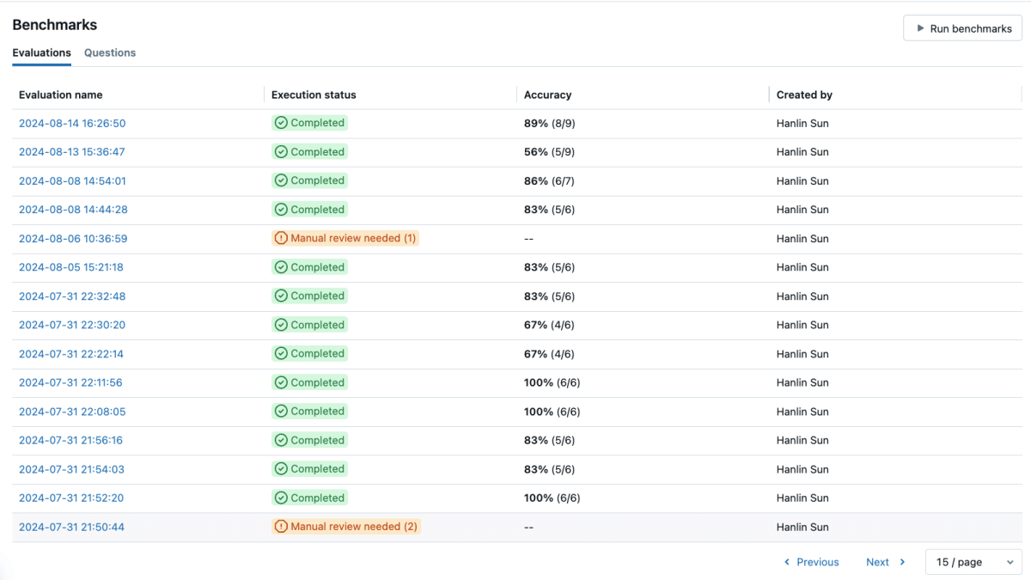Click the Completed badge for 2024-08-05 15:21:18

310,267
